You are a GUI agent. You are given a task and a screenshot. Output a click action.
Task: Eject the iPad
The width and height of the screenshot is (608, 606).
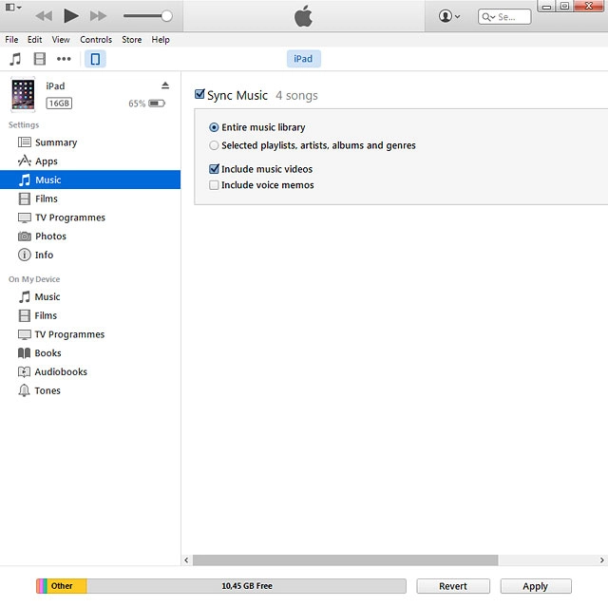(165, 85)
